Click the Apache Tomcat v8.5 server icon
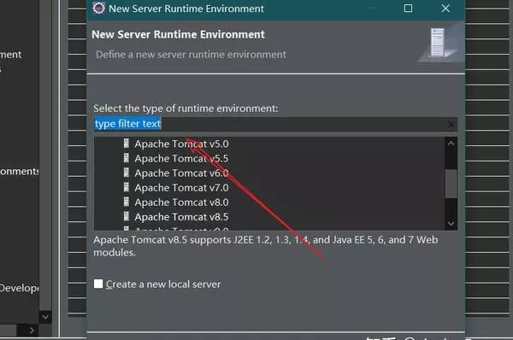Image resolution: width=513 pixels, height=340 pixels. click(127, 216)
